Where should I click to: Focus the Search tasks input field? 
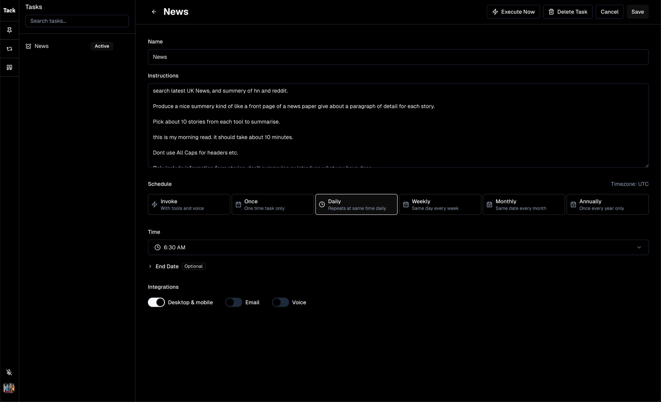tap(77, 21)
